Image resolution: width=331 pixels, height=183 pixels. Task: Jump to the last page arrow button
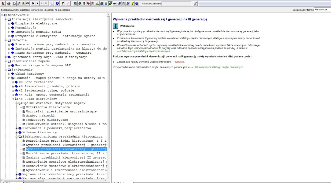tap(46, 3)
